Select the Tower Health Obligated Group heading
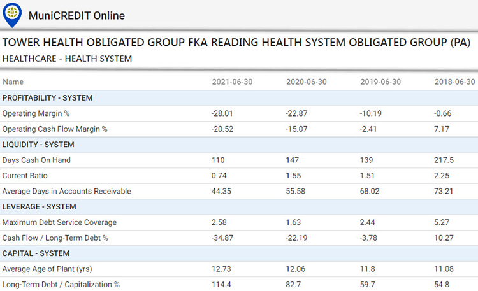Image resolution: width=478 pixels, height=291 pixels. coord(236,43)
